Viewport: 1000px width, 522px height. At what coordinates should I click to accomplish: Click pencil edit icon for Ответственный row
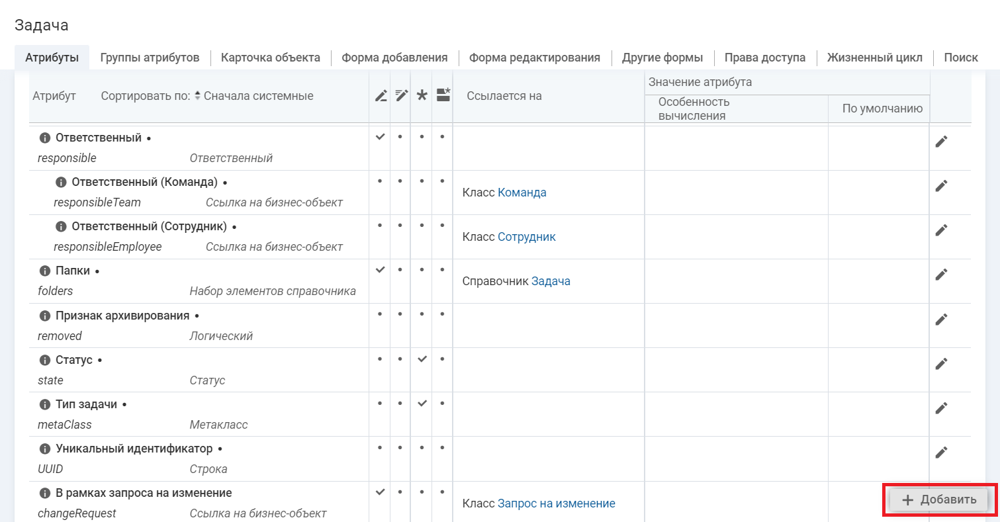coord(941,142)
